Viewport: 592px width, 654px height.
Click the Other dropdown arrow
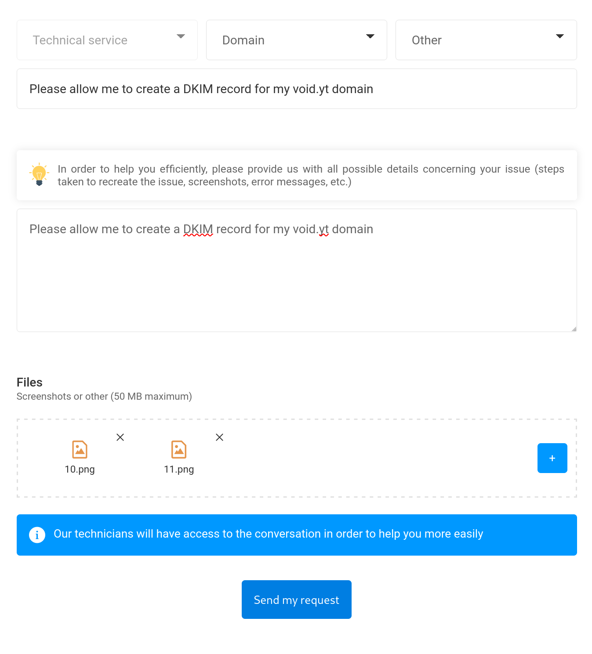559,36
